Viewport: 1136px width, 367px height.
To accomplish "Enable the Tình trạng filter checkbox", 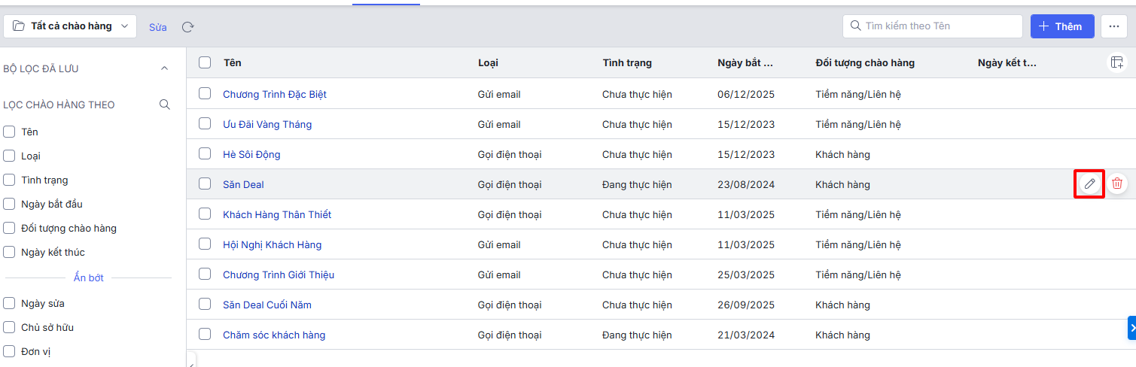I will (x=10, y=180).
